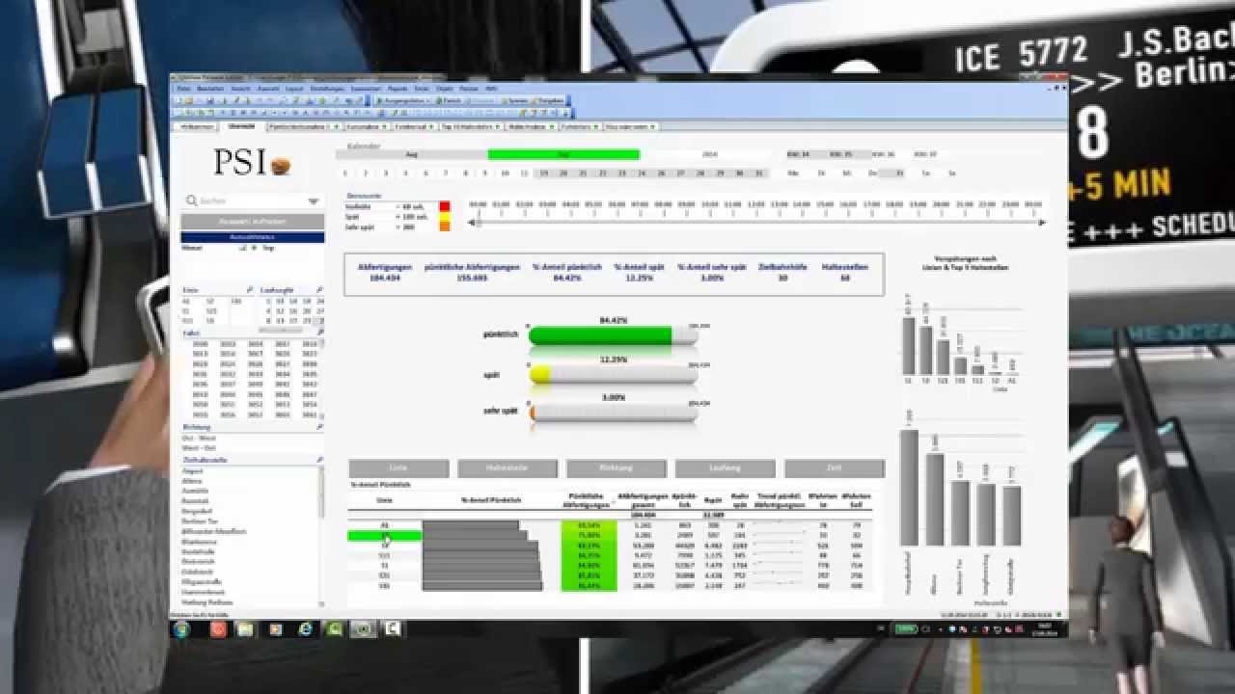Open the Layout menu
The width and height of the screenshot is (1235, 694).
294,89
